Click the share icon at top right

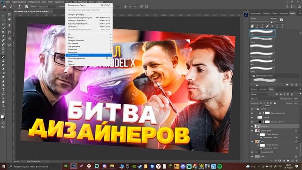pos(299,7)
